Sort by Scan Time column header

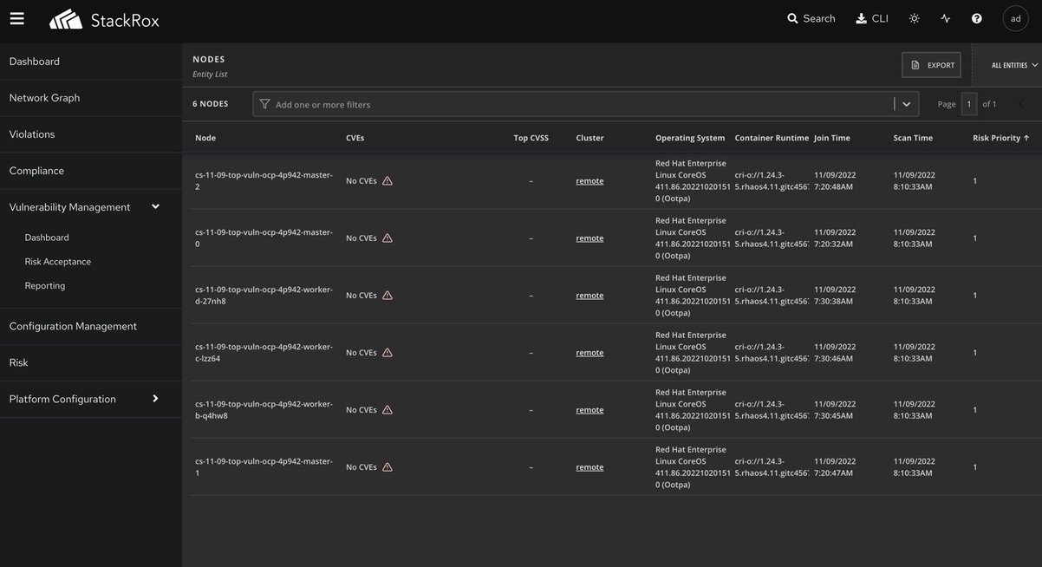pos(913,138)
